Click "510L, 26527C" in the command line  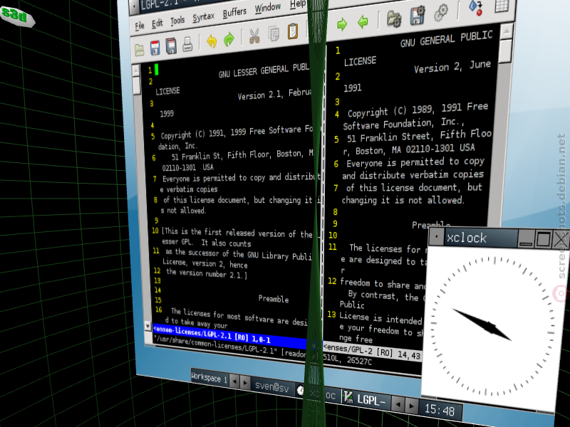pos(348,359)
